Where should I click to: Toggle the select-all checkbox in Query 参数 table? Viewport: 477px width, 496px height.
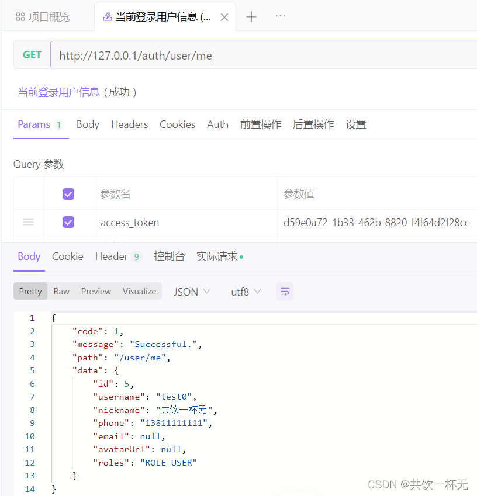(67, 193)
